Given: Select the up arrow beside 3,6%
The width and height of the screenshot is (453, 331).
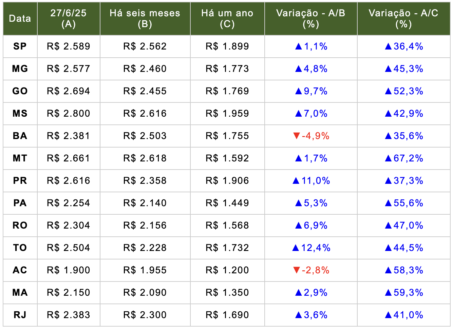Looking at the screenshot, I should pyautogui.click(x=299, y=315).
